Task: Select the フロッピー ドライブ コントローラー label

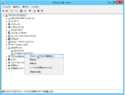Action: (x=23, y=42)
